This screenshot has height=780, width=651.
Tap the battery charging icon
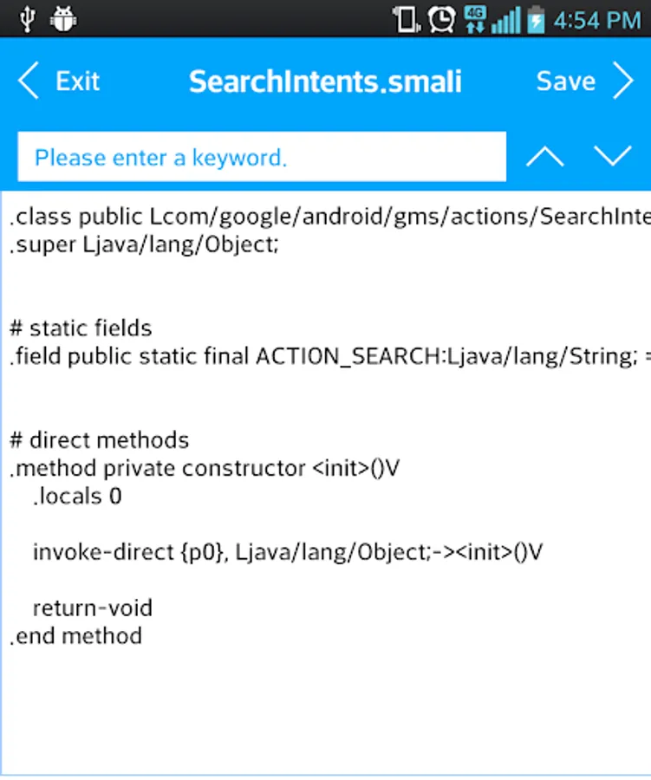pyautogui.click(x=536, y=20)
